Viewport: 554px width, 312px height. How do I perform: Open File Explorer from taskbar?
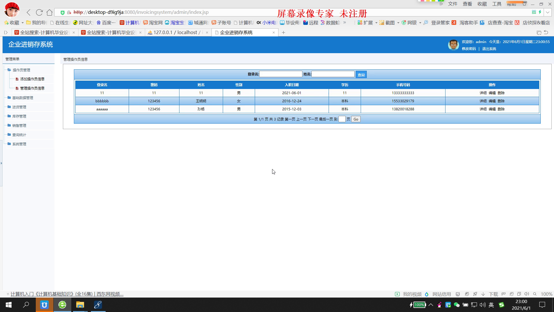(x=80, y=305)
